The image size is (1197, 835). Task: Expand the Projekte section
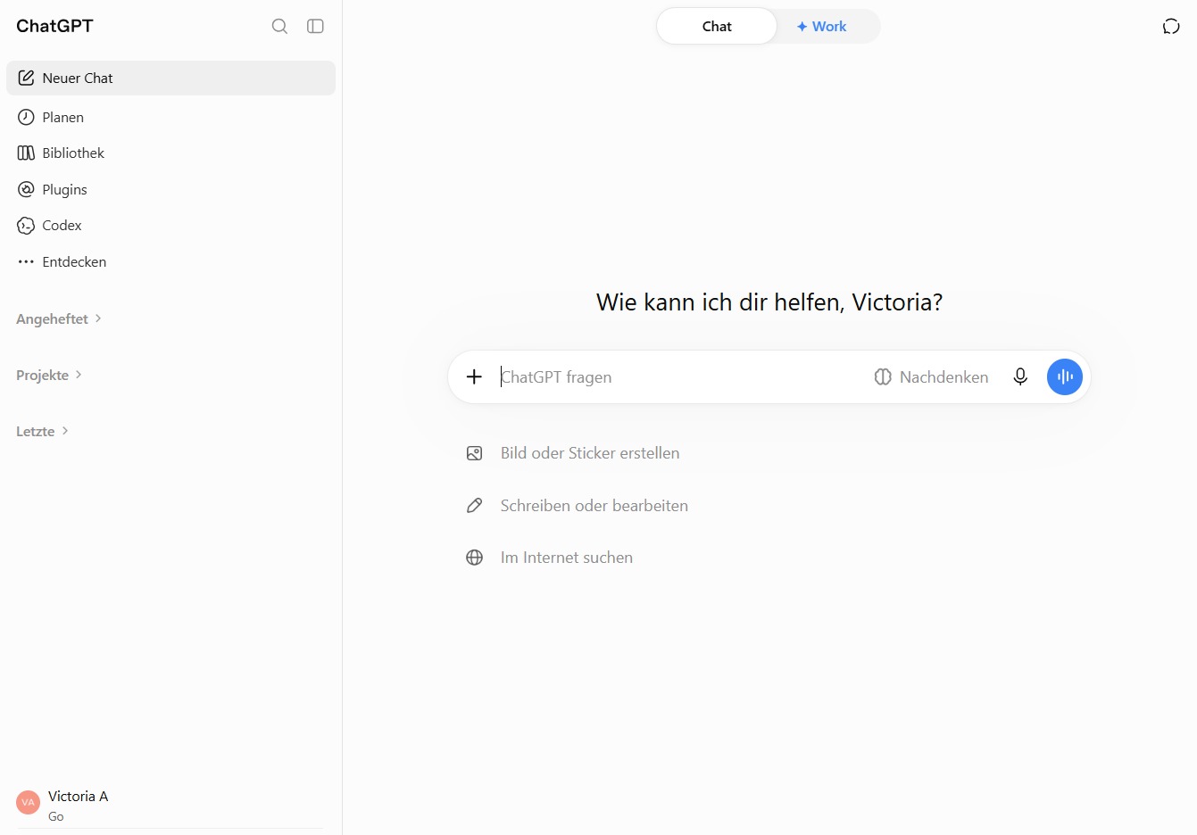[49, 375]
